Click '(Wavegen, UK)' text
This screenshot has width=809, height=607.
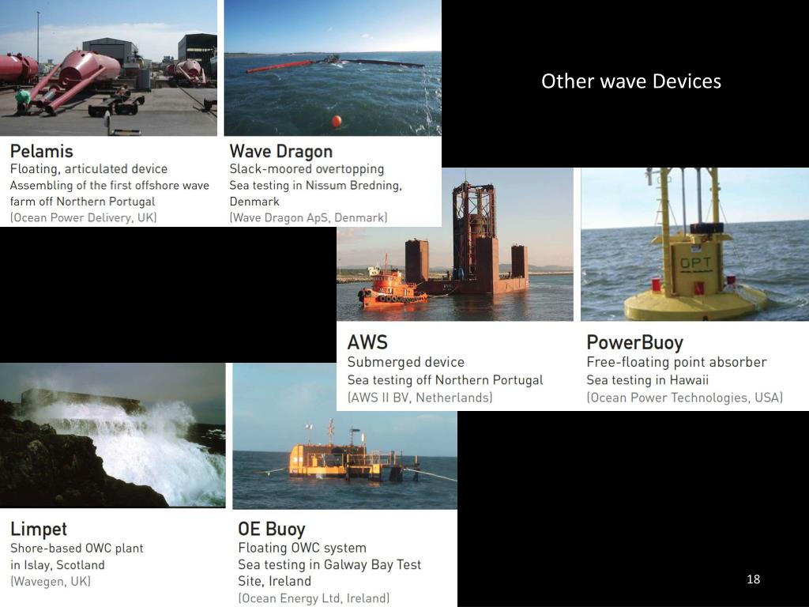(x=51, y=582)
